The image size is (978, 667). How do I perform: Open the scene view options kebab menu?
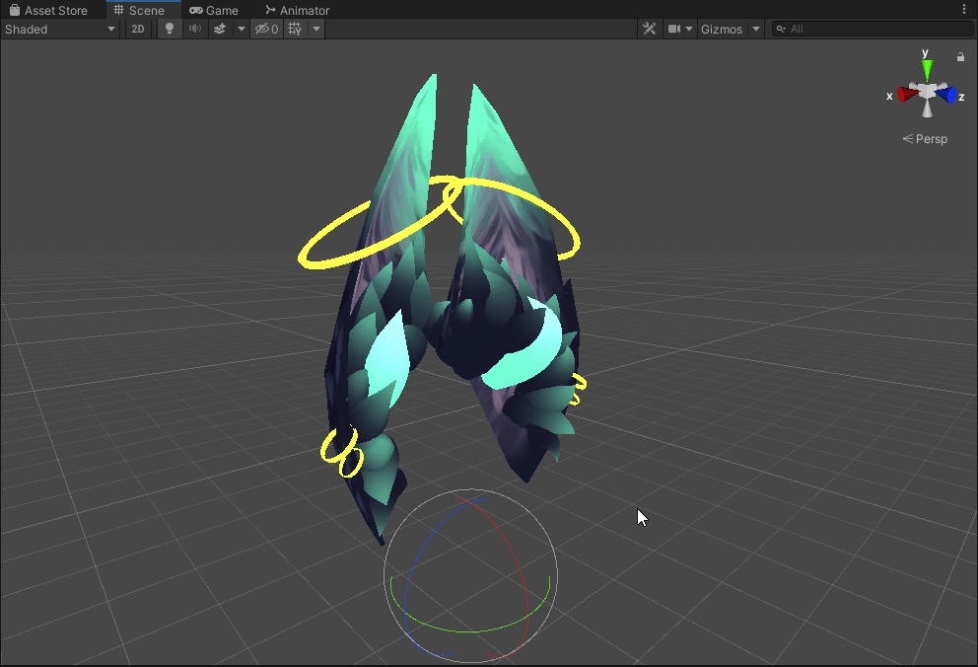point(963,8)
